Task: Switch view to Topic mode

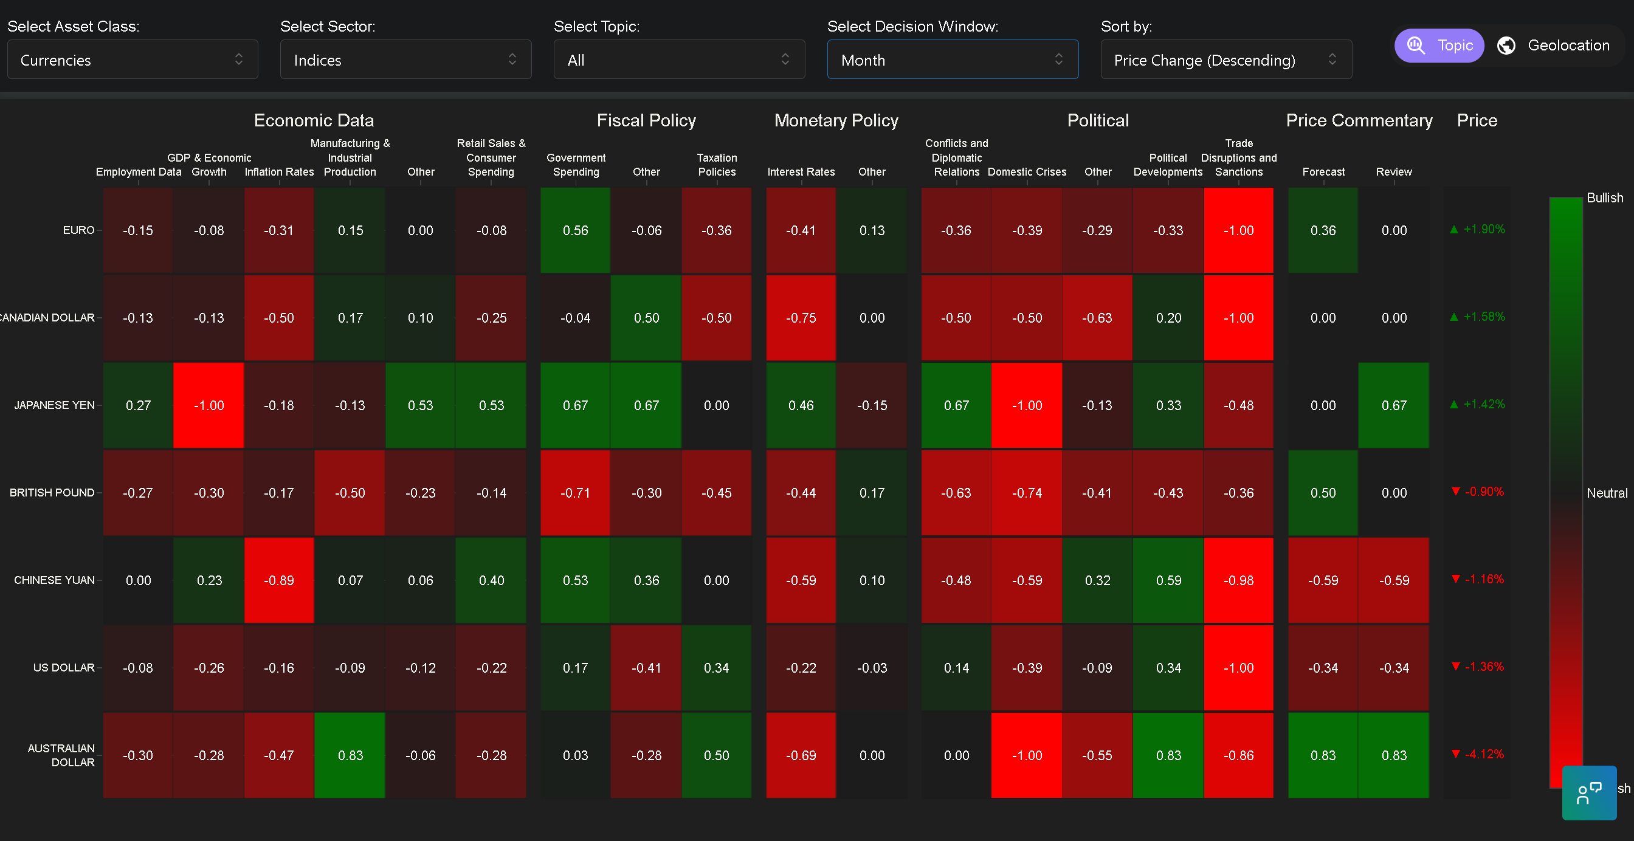Action: point(1439,46)
